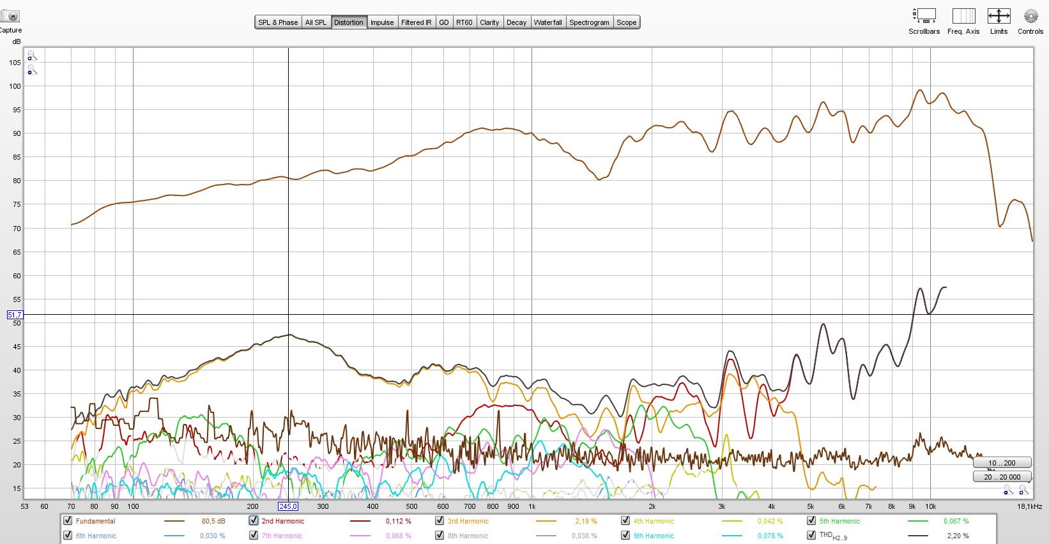Open the Impulse tab

[x=382, y=22]
